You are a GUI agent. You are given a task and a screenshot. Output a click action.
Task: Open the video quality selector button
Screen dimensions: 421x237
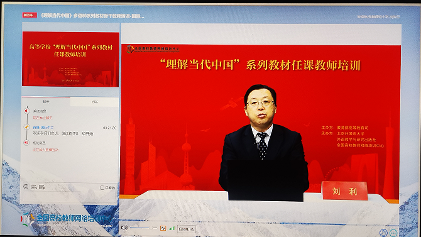[x=187, y=229]
